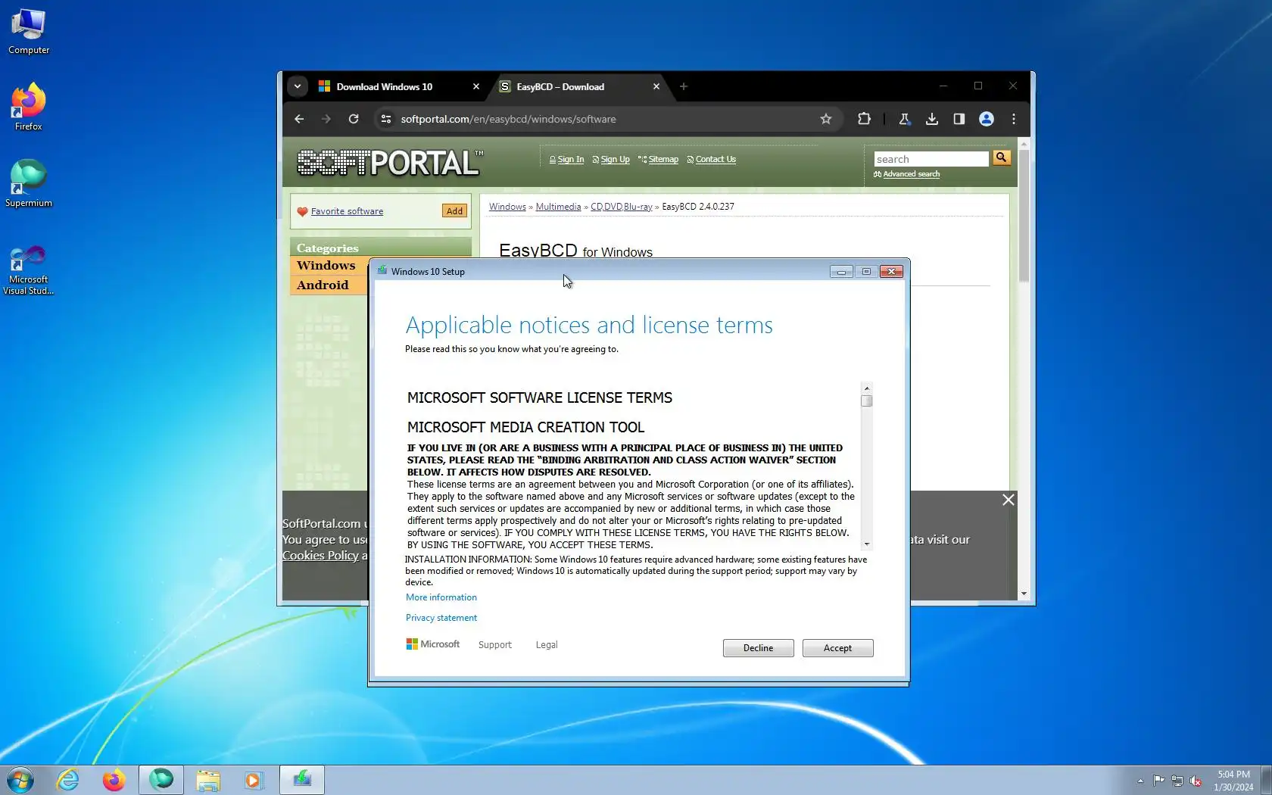The width and height of the screenshot is (1272, 795).
Task: Click the Legal link in Setup
Action: click(547, 645)
